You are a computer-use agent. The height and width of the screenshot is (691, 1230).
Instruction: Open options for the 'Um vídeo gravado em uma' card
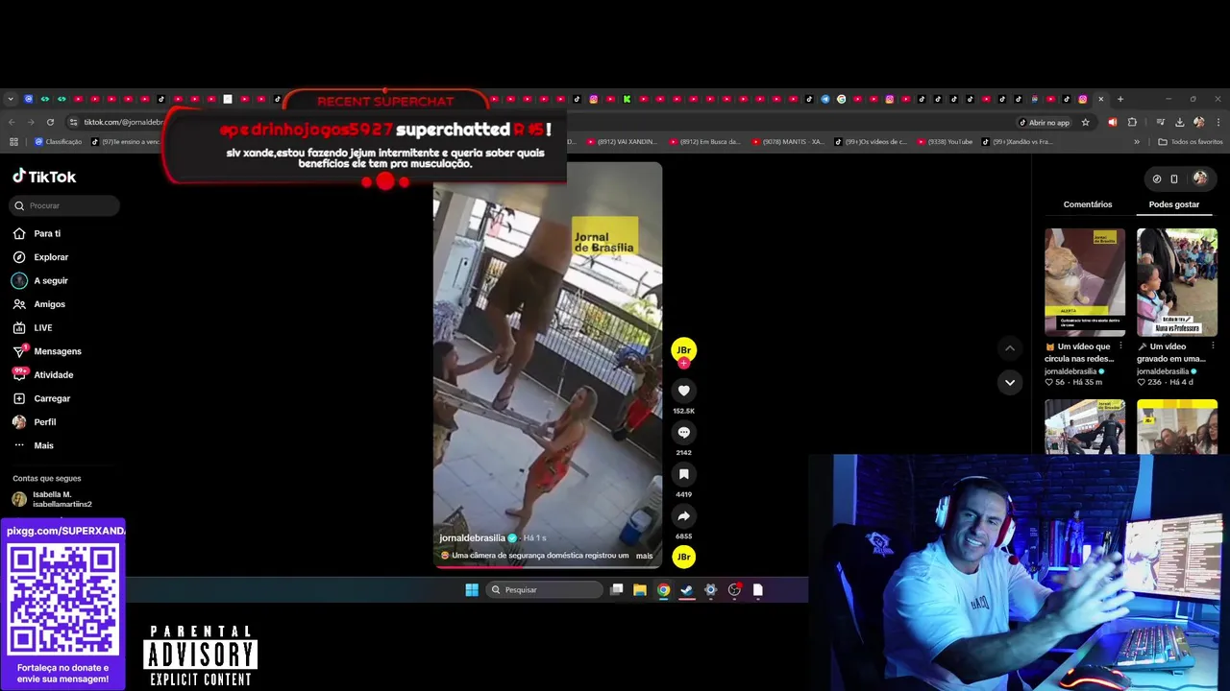coord(1213,346)
